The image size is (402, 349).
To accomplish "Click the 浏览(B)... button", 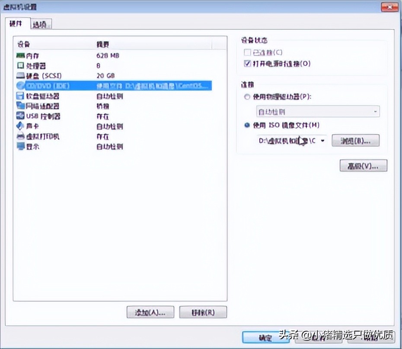I will click(355, 140).
